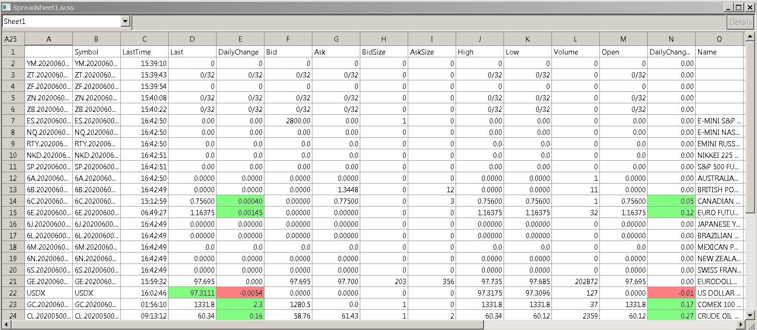Click the vertical scrollbar thumb

click(750, 127)
